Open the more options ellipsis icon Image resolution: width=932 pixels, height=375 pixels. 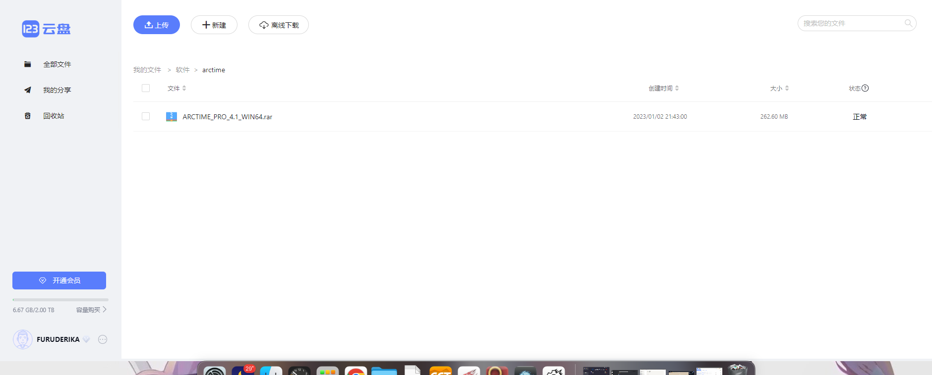(x=103, y=339)
